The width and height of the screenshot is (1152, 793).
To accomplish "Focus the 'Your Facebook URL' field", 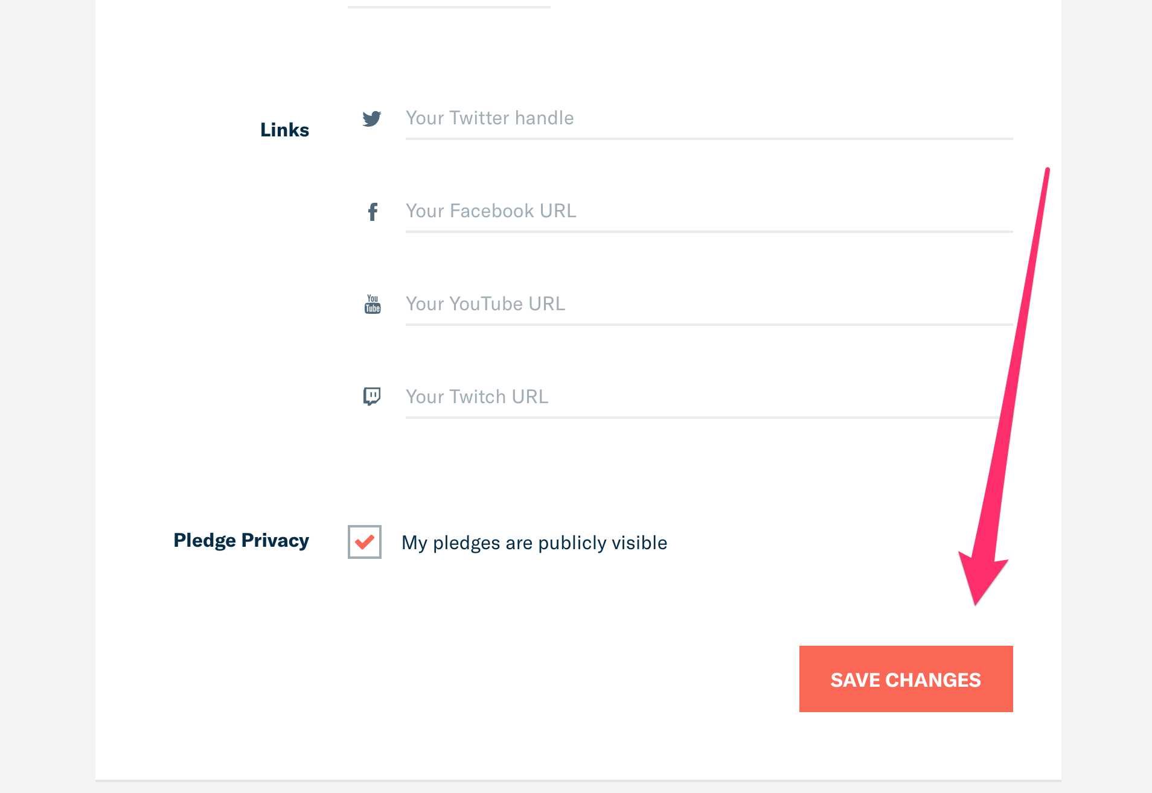I will click(709, 211).
